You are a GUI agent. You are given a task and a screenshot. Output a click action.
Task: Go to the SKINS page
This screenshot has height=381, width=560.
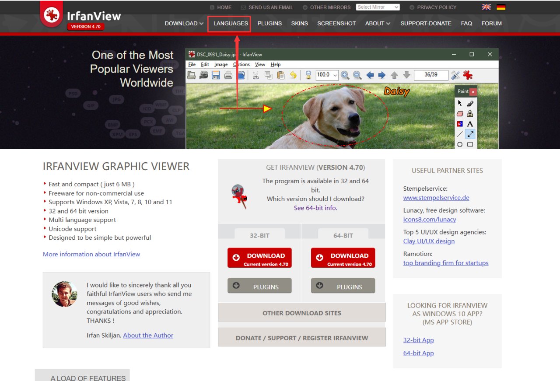pos(300,23)
